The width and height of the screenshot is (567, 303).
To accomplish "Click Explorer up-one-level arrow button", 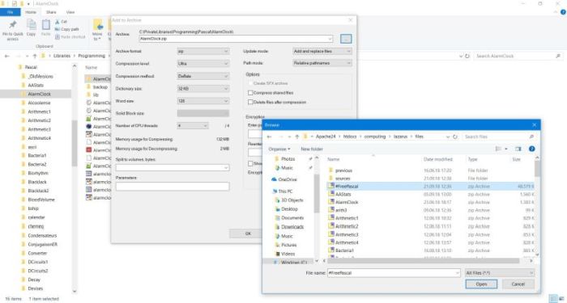I will (x=35, y=56).
